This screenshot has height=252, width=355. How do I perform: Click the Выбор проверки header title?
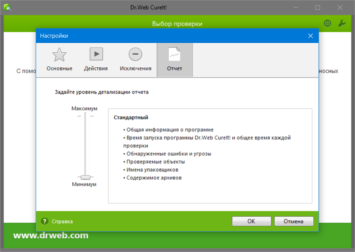point(177,24)
